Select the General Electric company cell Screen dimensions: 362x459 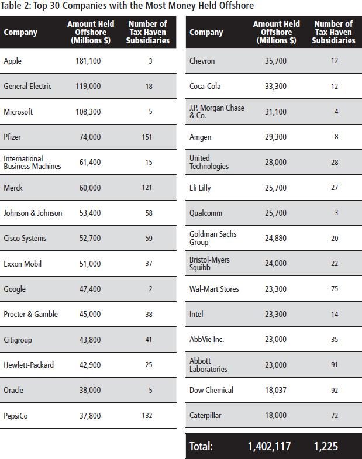coord(27,86)
